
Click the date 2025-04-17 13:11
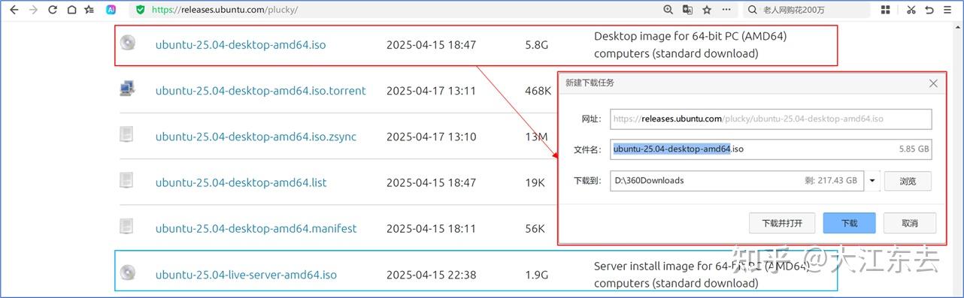pos(431,91)
